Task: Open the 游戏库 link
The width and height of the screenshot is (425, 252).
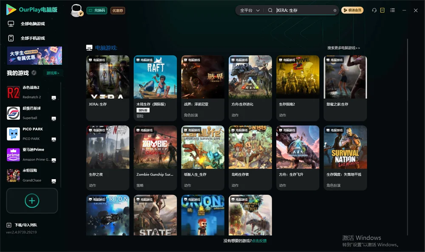Action: click(53, 73)
